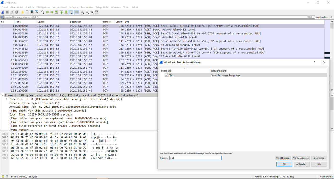
Task: Click the packet details vertical scrollbar
Action: point(332,112)
